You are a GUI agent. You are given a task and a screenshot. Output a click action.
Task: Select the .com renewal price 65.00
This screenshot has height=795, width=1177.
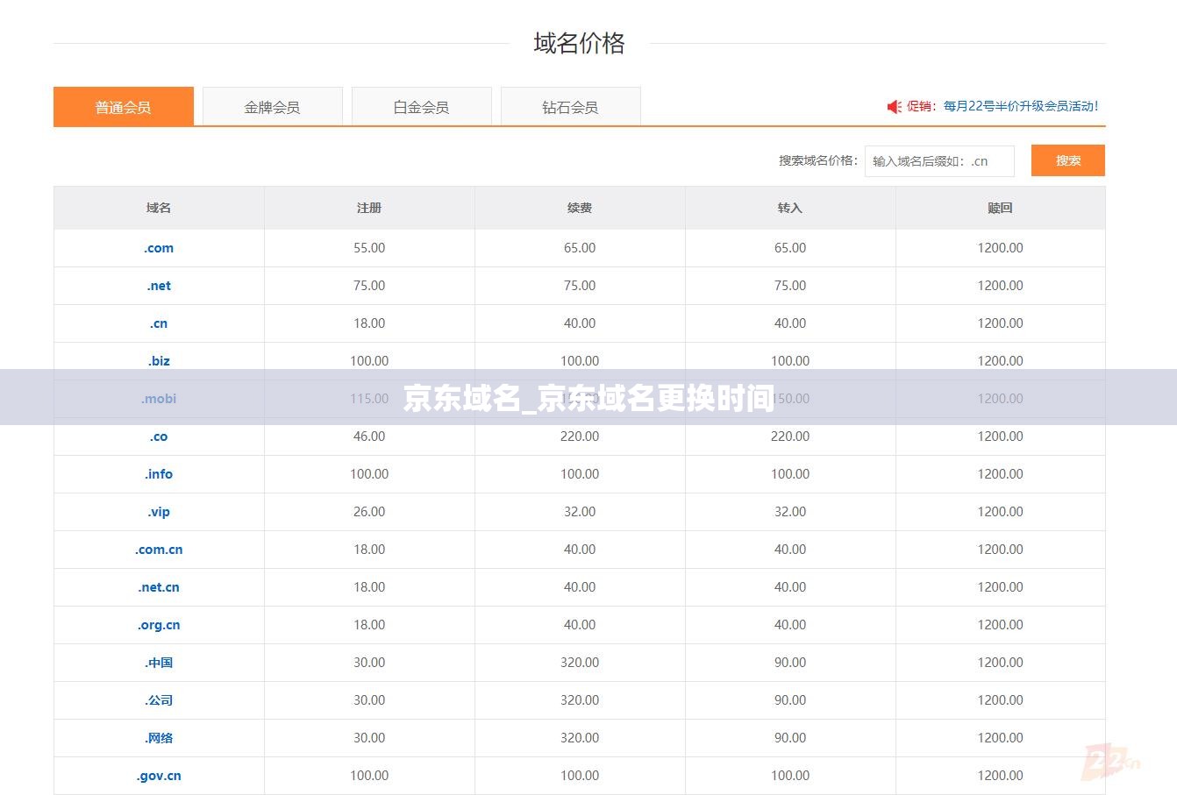[x=580, y=248]
